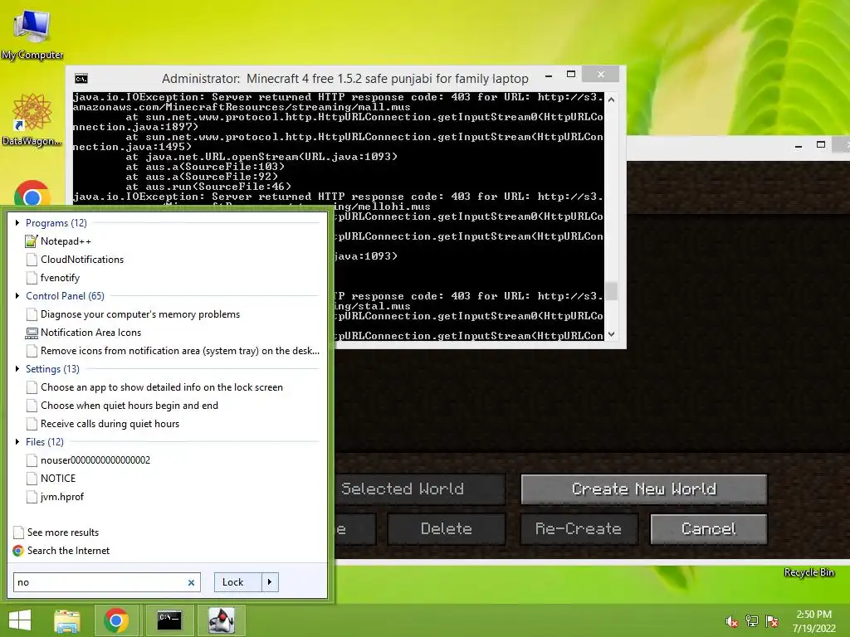Click Re-Create button in Minecraft window

pyautogui.click(x=579, y=528)
